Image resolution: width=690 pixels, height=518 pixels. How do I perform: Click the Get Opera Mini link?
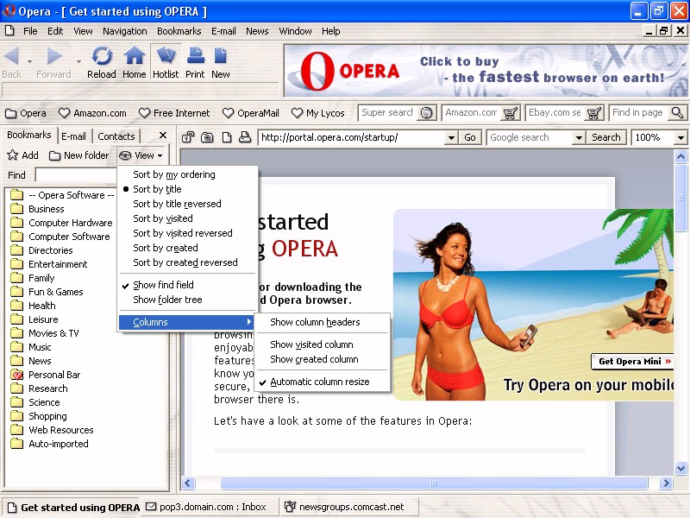click(634, 362)
